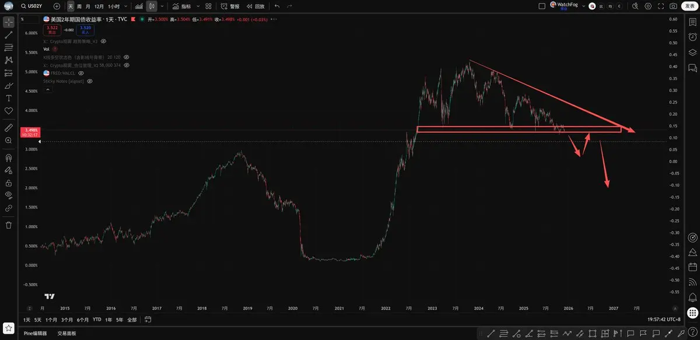Image resolution: width=700 pixels, height=340 pixels.
Task: Open the alerts clock panel icon
Action: point(692,37)
